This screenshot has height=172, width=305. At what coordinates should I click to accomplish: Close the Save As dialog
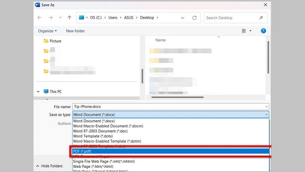(265, 5)
